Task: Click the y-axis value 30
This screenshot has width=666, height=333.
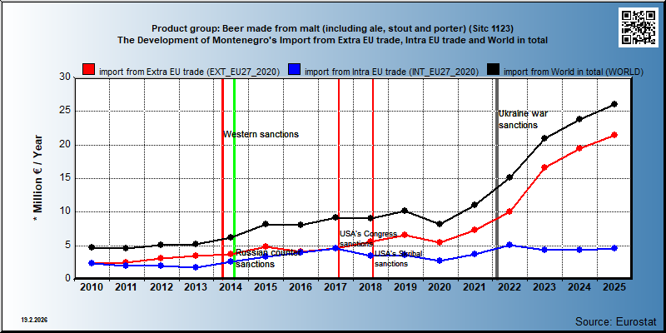Action: click(x=65, y=77)
